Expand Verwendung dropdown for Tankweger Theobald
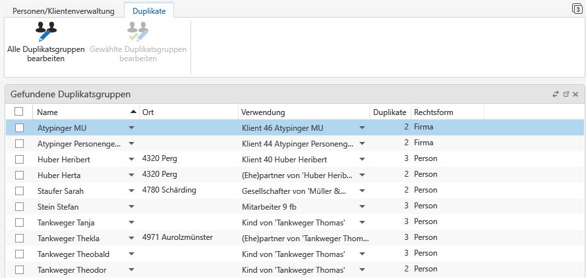Screen dimensions: 586x278 (362, 254)
